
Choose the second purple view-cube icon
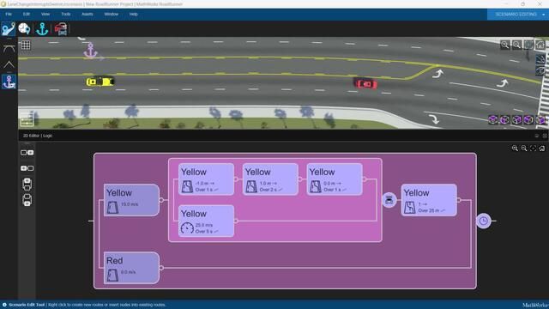[x=505, y=120]
